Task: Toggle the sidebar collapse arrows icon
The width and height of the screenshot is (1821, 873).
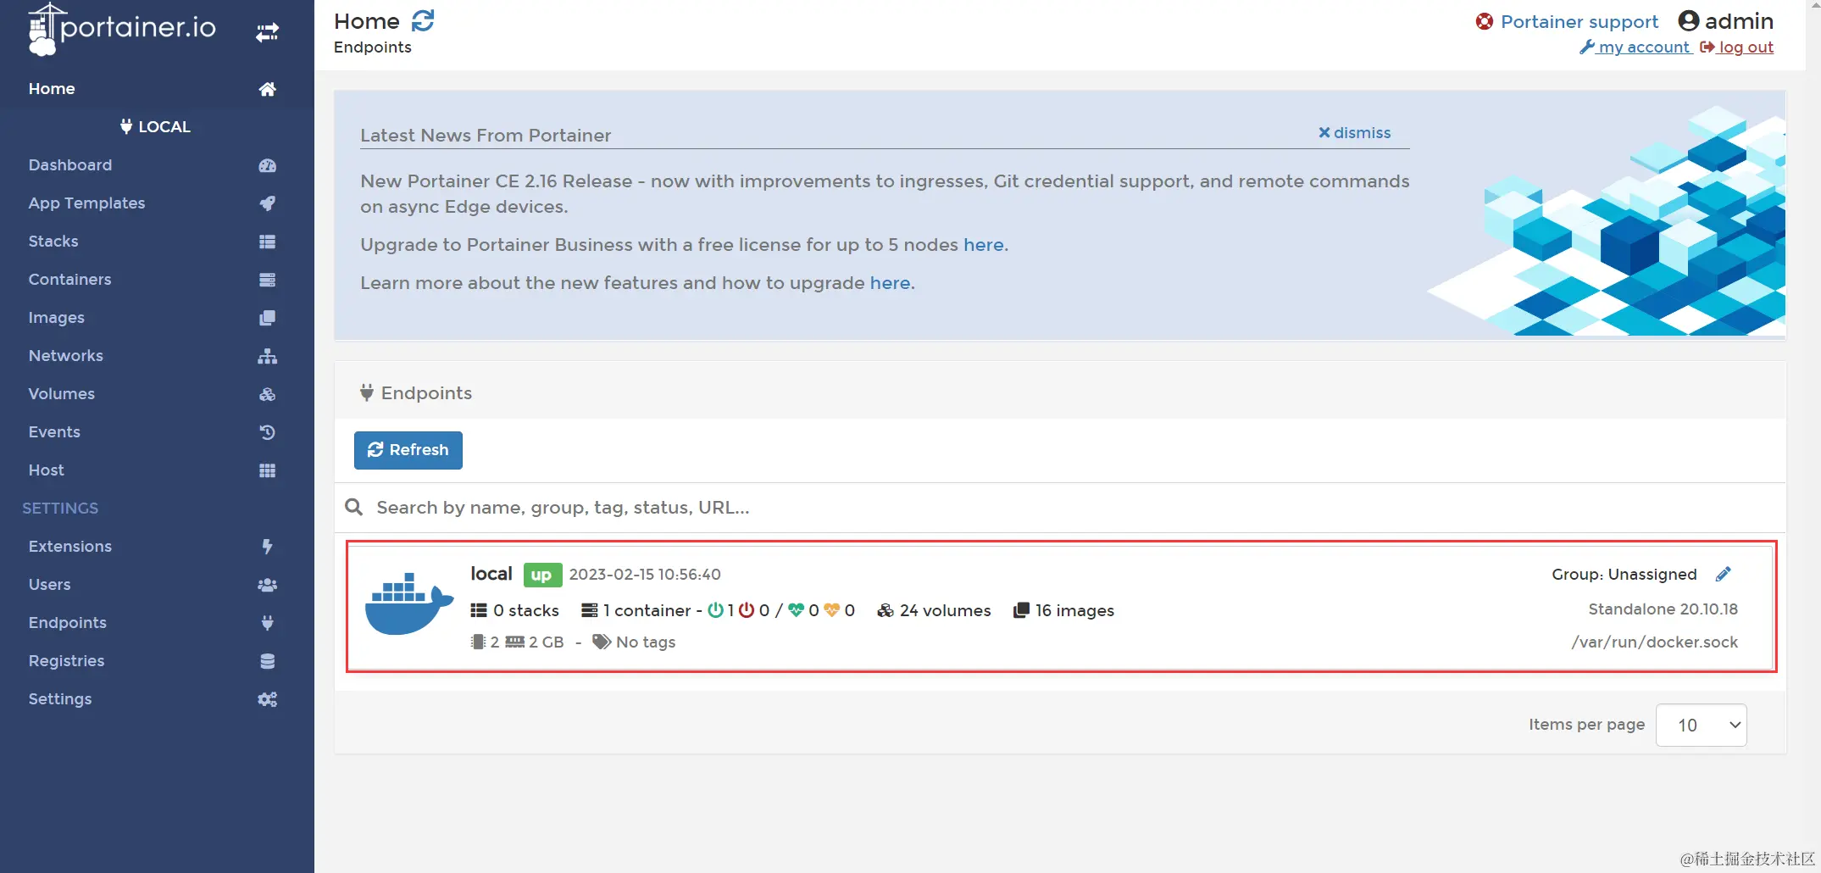Action: (x=267, y=32)
